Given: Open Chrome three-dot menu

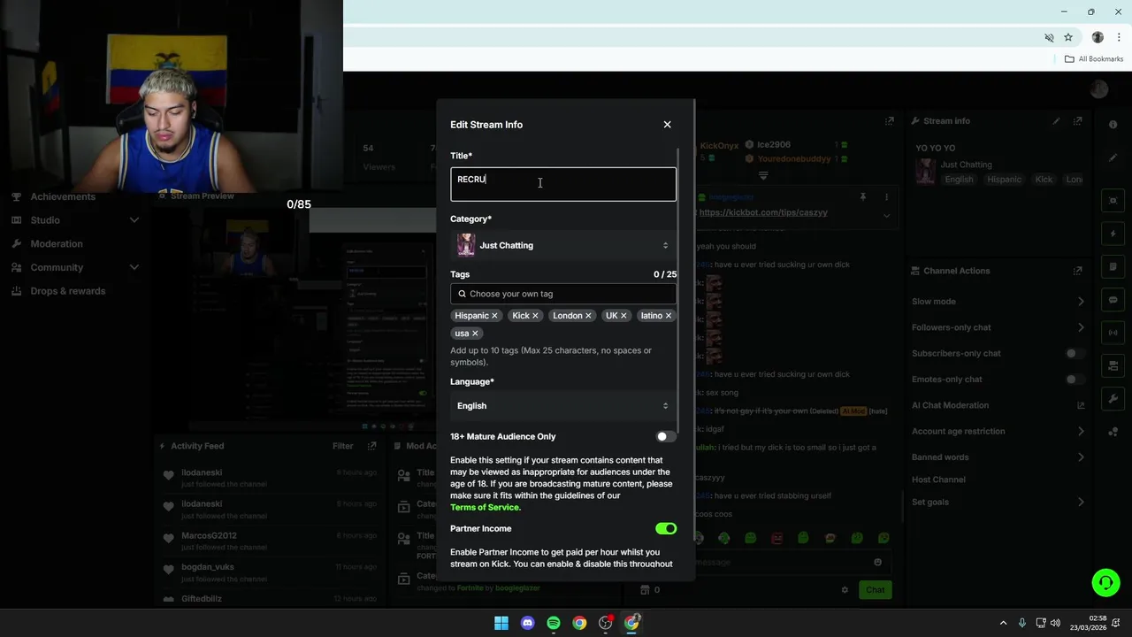Looking at the screenshot, I should tap(1118, 37).
